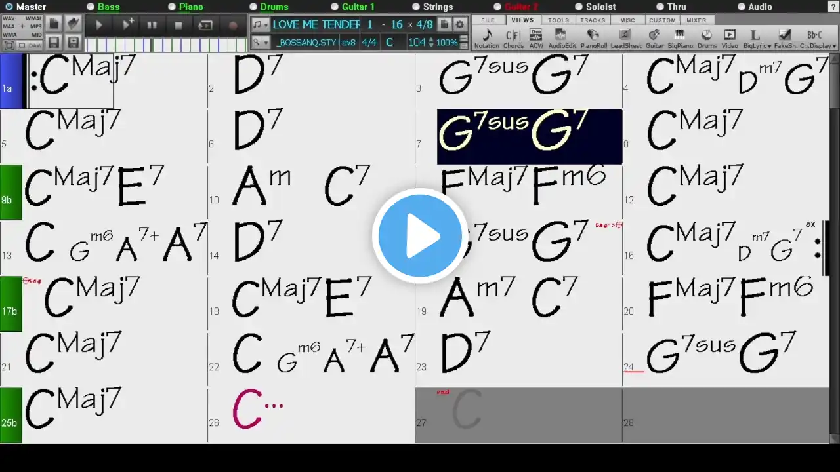840x472 pixels.
Task: Click the _BOSSANQ.STY style name
Action: pyautogui.click(x=306, y=43)
